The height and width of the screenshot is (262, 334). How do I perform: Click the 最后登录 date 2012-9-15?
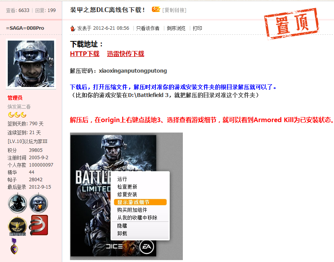(40, 187)
